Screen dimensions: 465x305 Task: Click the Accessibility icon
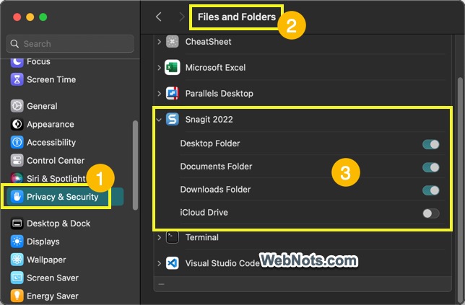[17, 143]
